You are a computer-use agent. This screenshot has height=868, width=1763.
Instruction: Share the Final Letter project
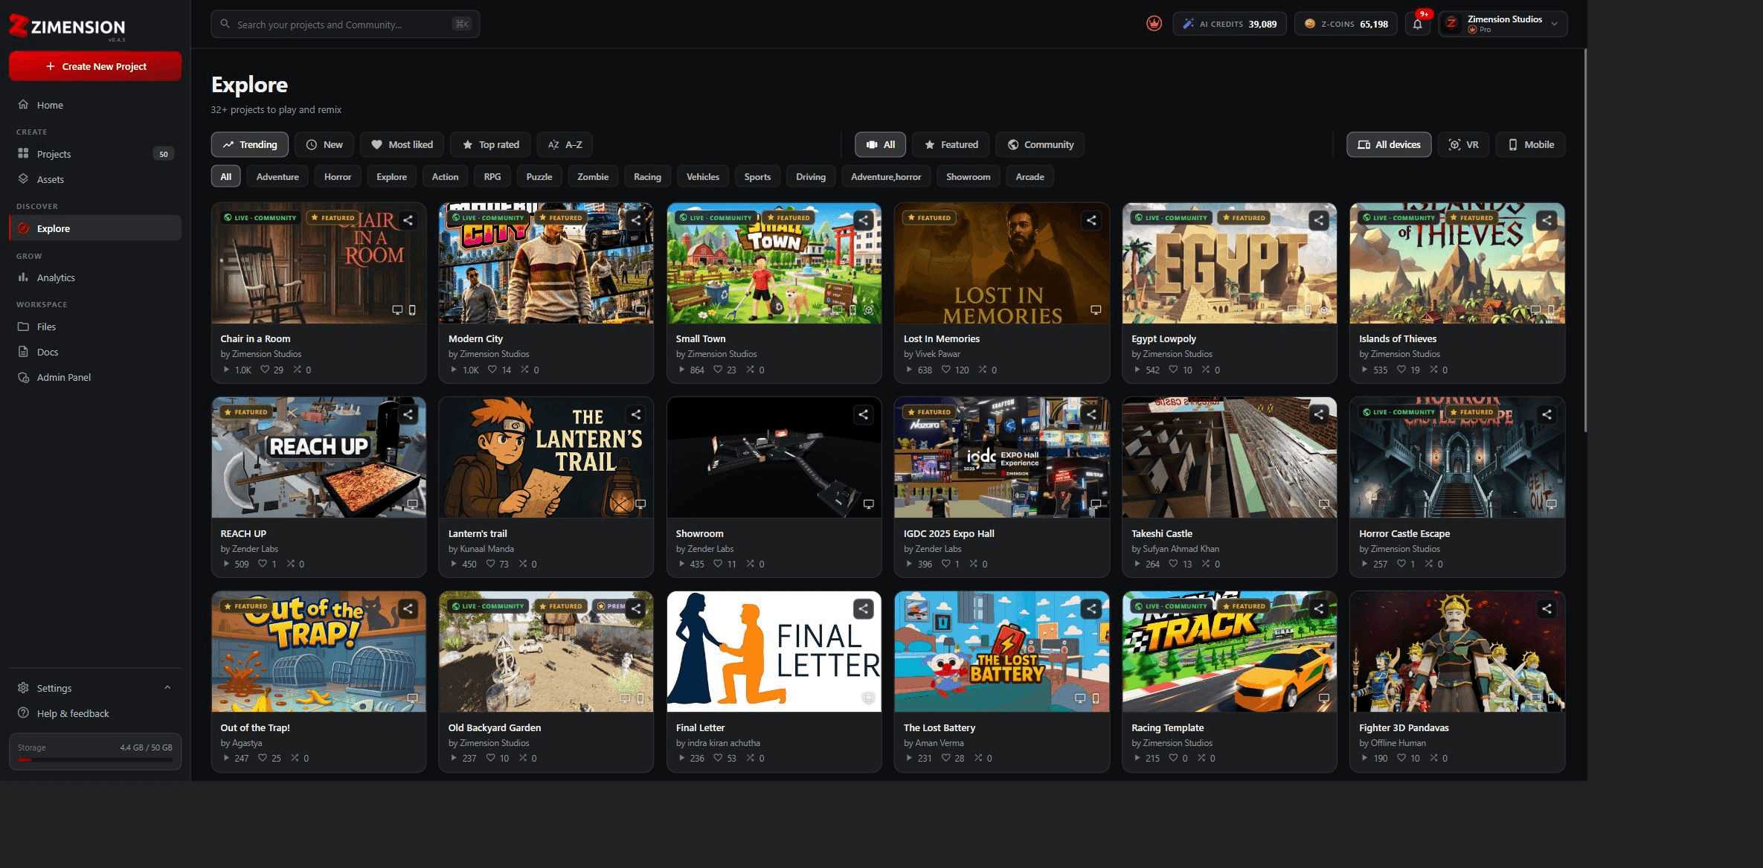864,608
